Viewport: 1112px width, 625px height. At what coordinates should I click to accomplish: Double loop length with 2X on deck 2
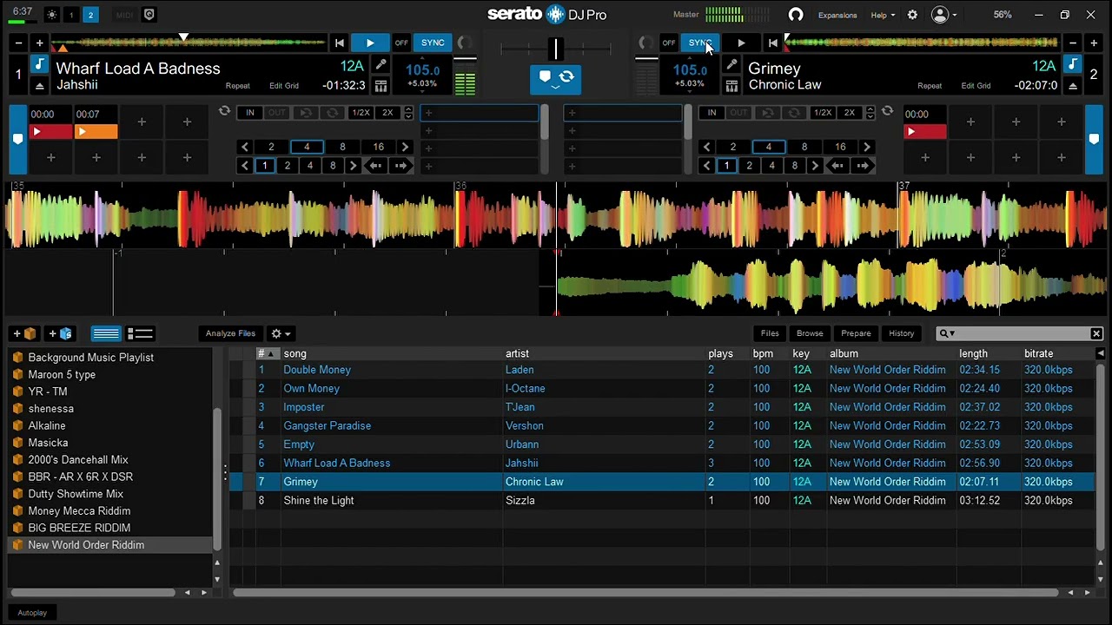click(x=850, y=113)
